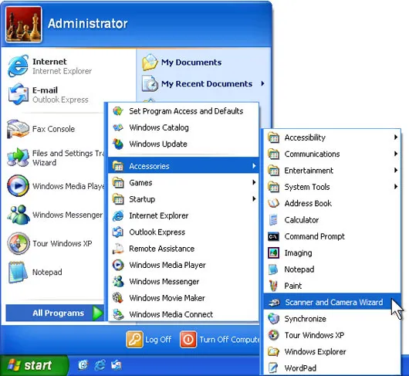Launch Tour Windows XP icon in left column
Screen dimensions: 409x376
pos(18,243)
